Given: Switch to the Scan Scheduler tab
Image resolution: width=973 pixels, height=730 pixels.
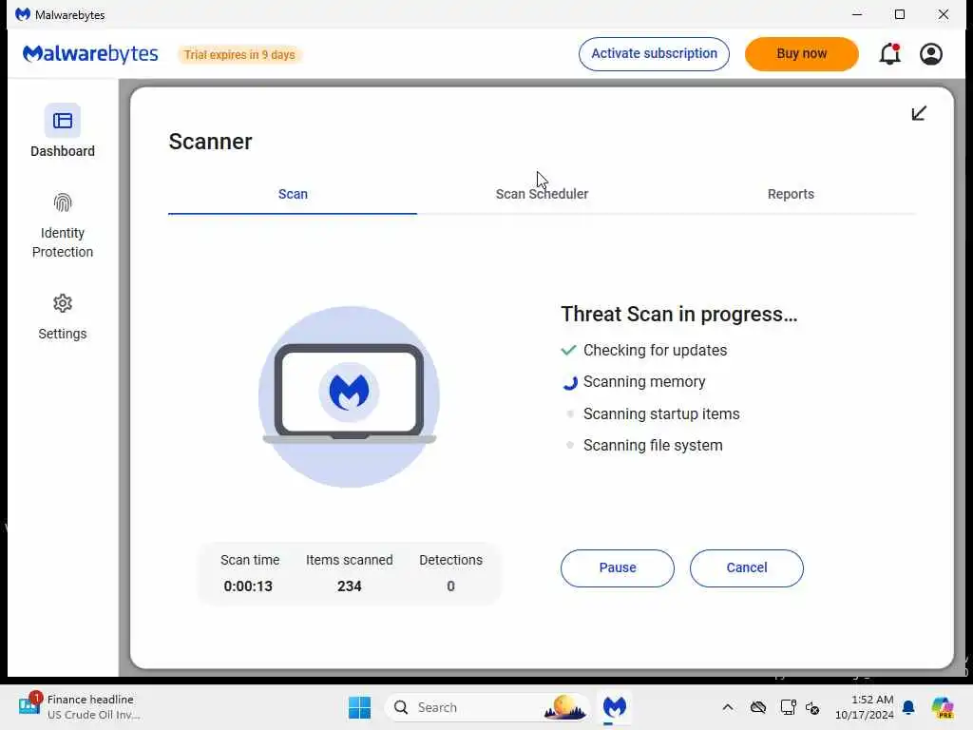Looking at the screenshot, I should click(542, 194).
